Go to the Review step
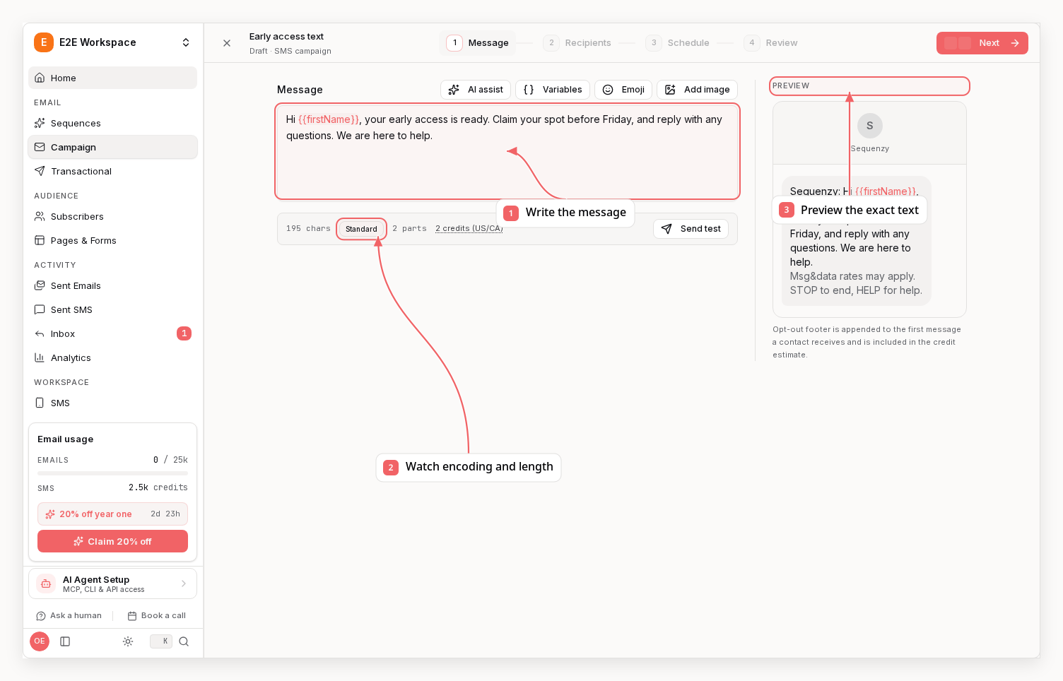Screen dimensions: 1063x681 771,43
